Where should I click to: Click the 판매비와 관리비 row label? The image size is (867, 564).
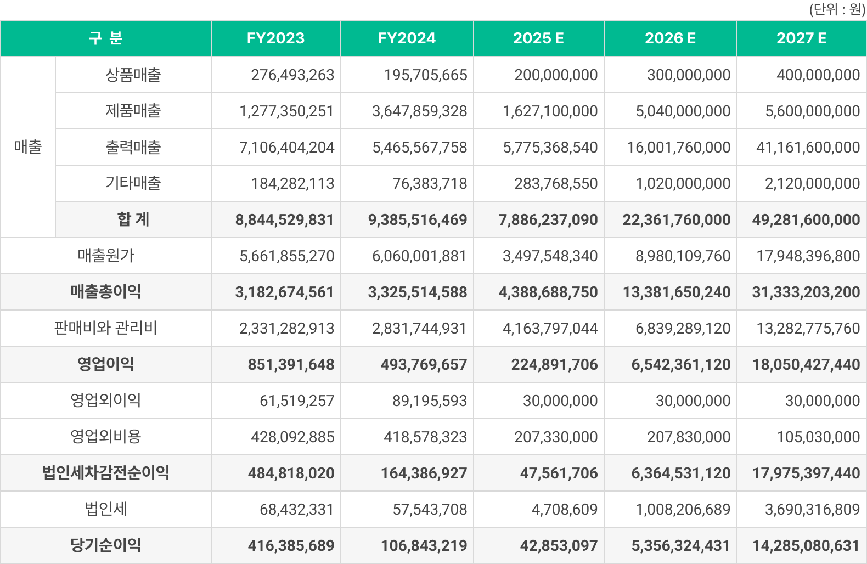pyautogui.click(x=106, y=329)
